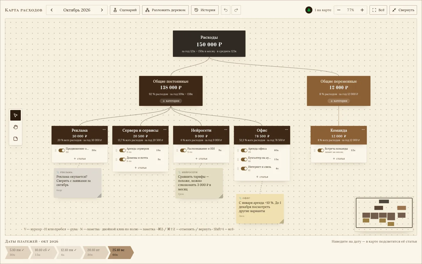Open the Офис card options menu
Image resolution: width=422 pixels, height=264 pixels.
(286, 129)
